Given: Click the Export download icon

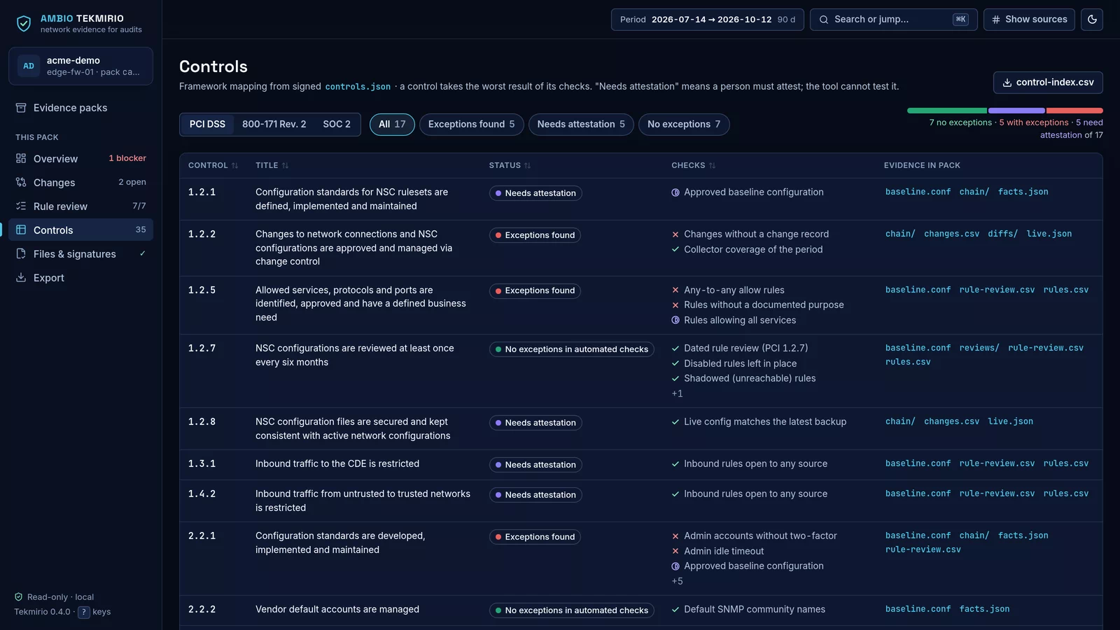Looking at the screenshot, I should (21, 278).
